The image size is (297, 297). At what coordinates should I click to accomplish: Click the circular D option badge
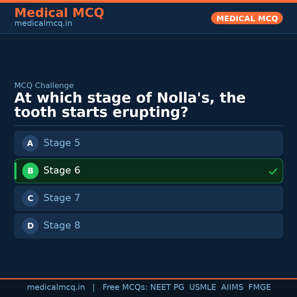coord(30,226)
